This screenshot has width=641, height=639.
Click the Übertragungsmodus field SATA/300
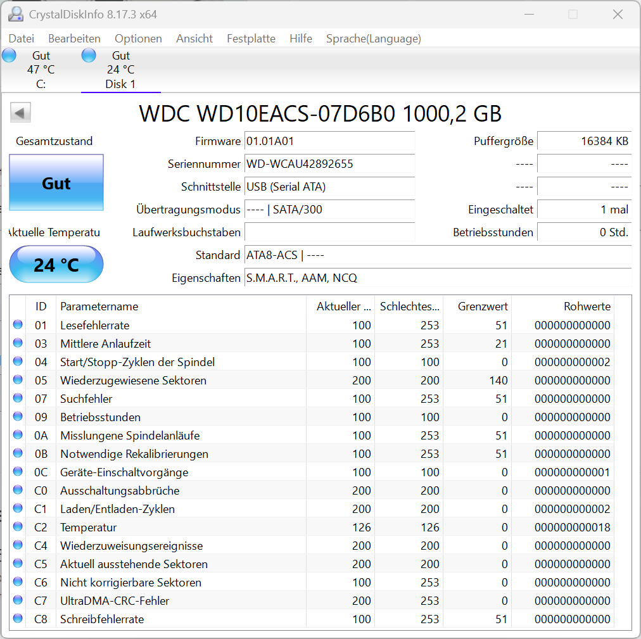[329, 210]
